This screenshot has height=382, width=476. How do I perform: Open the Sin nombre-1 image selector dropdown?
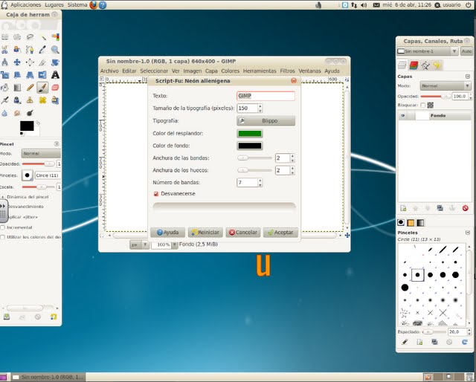(428, 51)
